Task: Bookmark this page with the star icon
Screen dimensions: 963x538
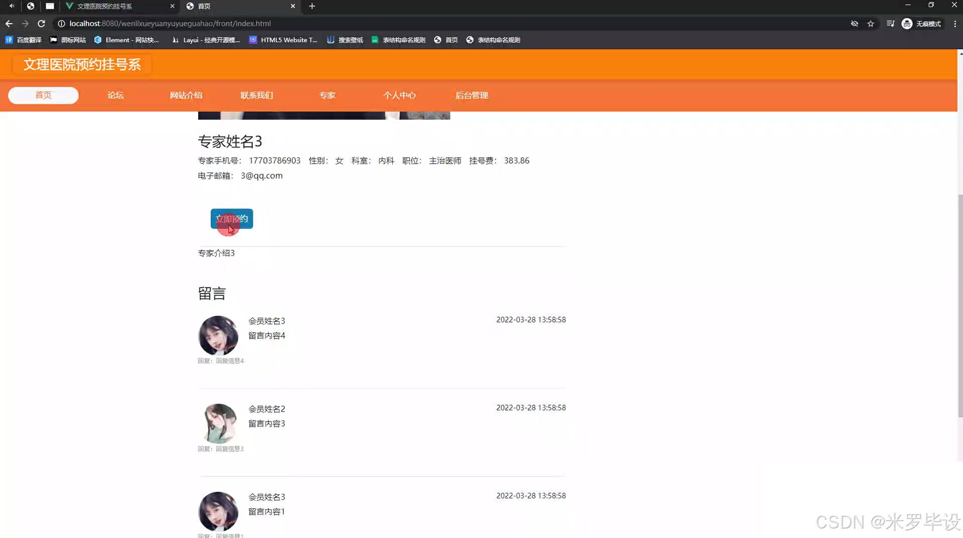Action: 871,24
